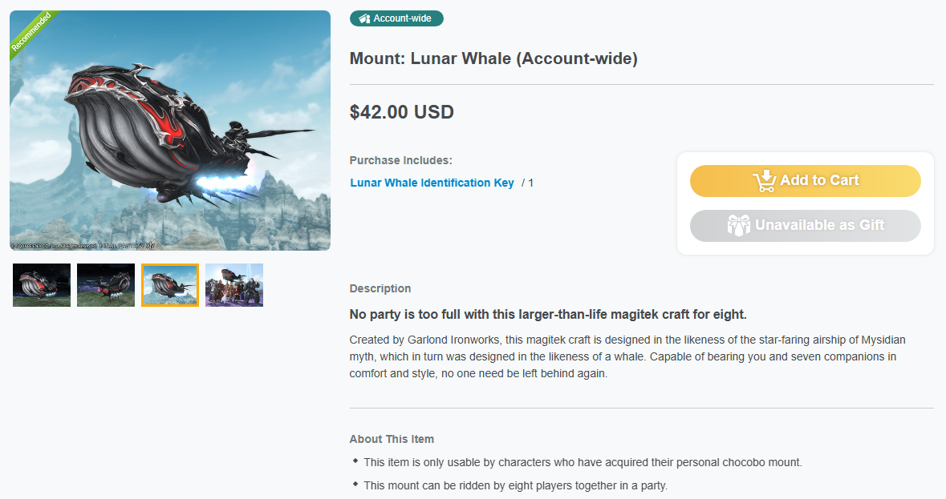Click the green Recommended ribbon on the image
The image size is (946, 499).
(30, 32)
